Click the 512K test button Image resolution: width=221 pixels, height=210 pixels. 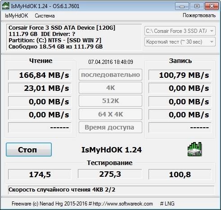point(110,101)
